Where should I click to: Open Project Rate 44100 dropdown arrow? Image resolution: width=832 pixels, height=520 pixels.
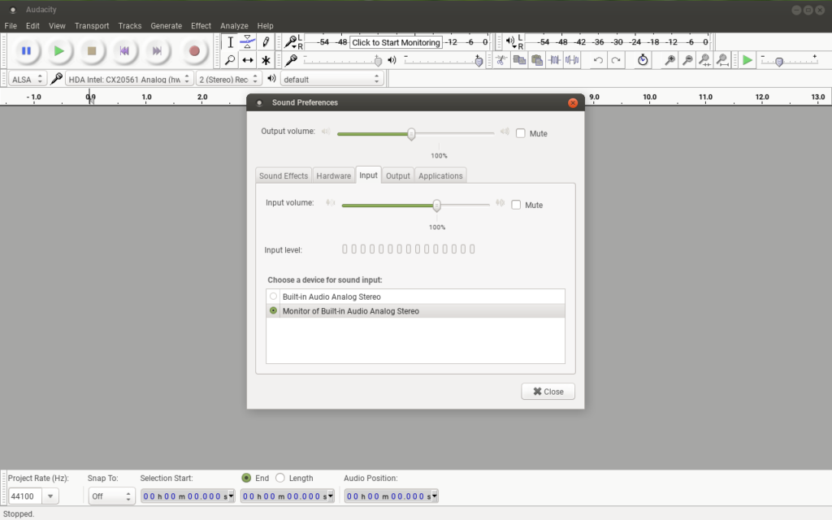pyautogui.click(x=50, y=496)
